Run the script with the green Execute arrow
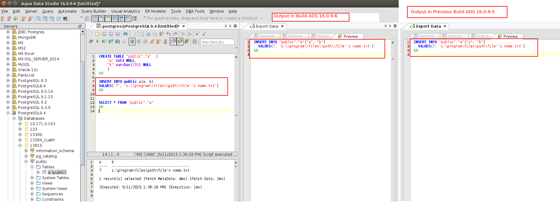 point(97,41)
